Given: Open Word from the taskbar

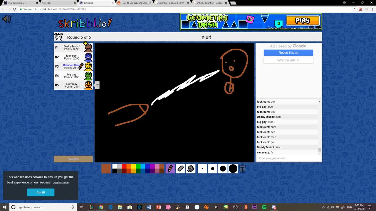Looking at the screenshot, I should coord(149,207).
